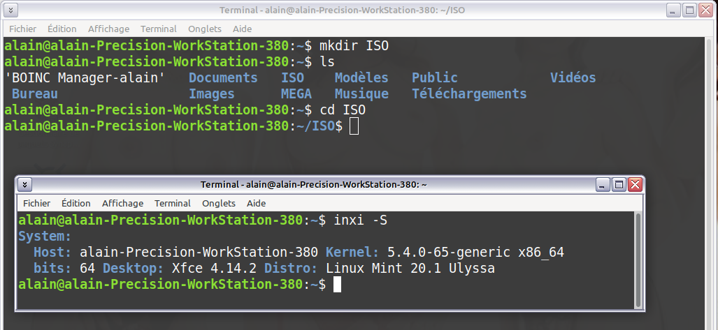Screen dimensions: 718x330
Task: Minimize the front inxi terminal window
Action: tap(603, 185)
